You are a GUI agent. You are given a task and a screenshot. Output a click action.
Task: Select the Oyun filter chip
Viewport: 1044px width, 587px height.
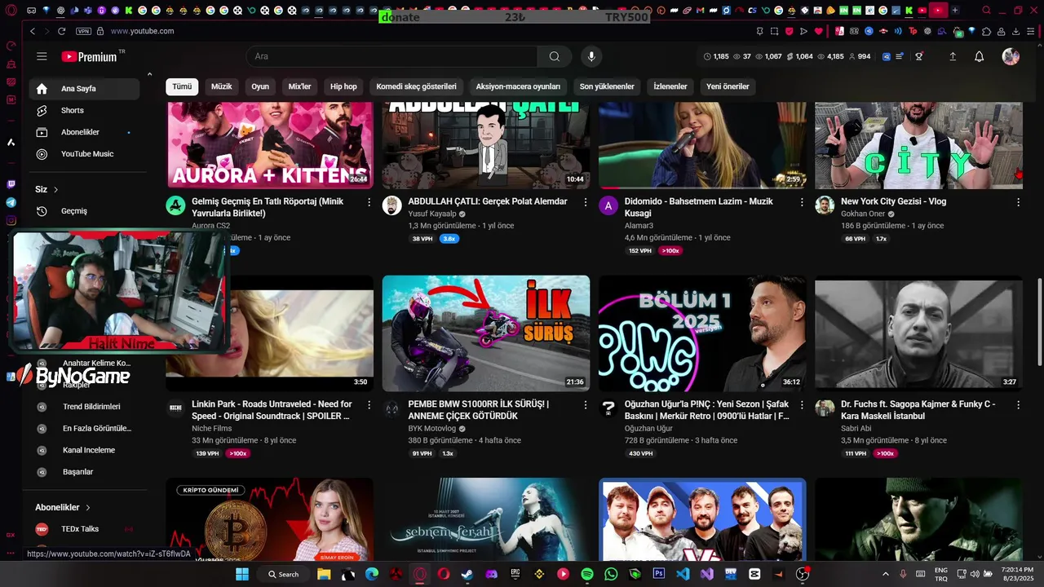tap(260, 86)
